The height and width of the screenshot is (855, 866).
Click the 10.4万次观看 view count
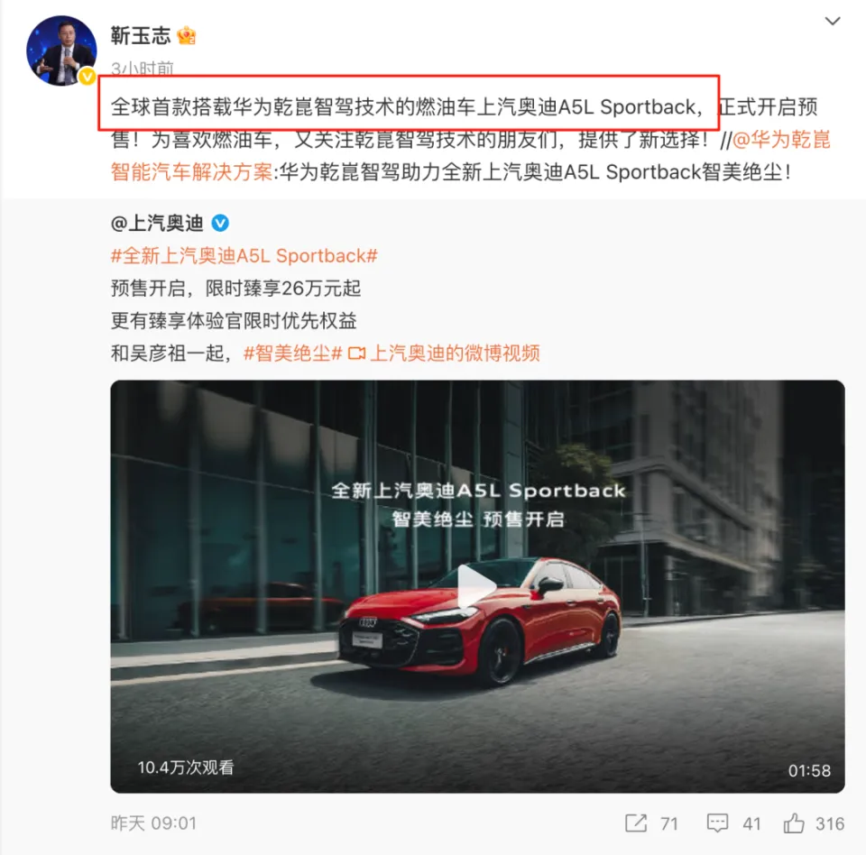pyautogui.click(x=186, y=768)
